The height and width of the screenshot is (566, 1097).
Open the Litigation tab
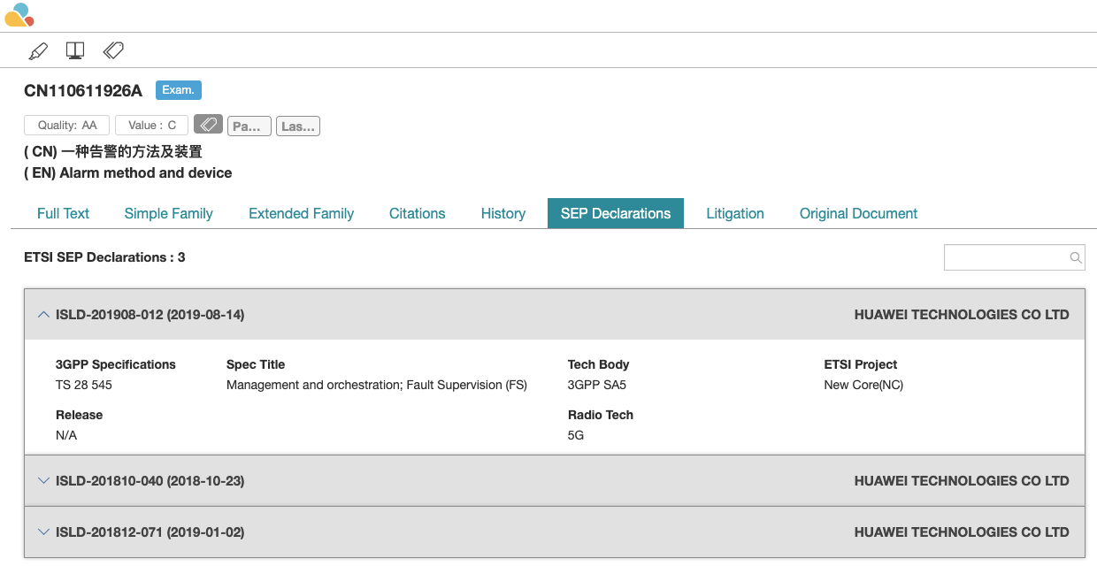pos(735,213)
